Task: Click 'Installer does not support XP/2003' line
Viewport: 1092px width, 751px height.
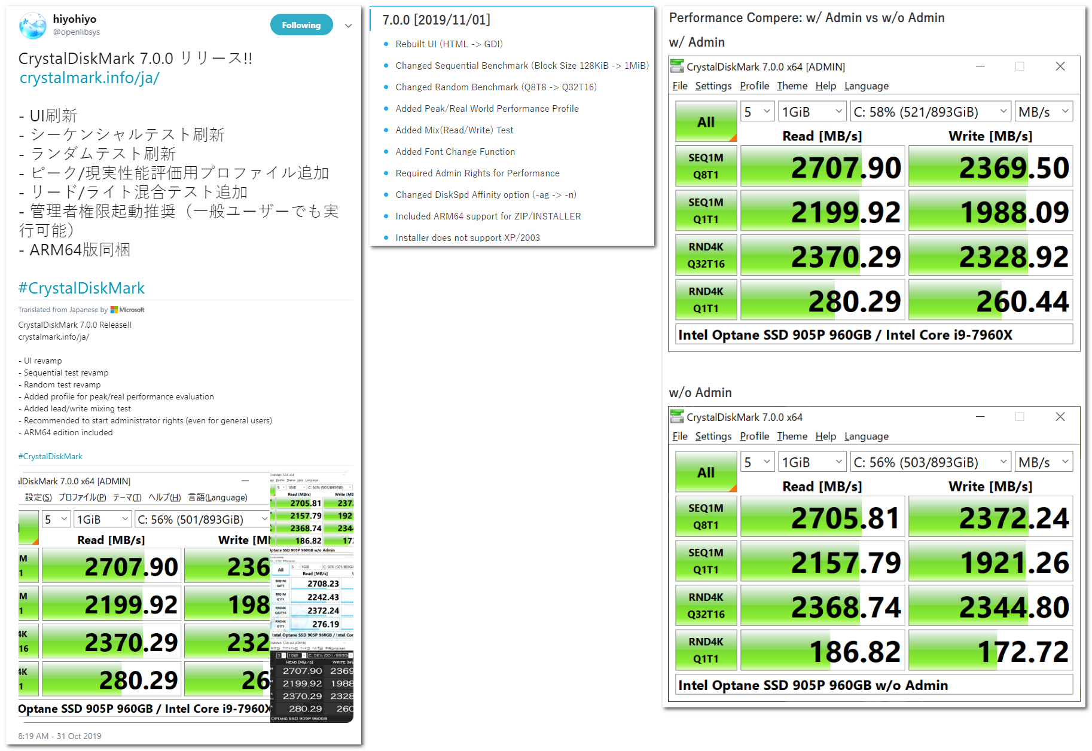Action: click(468, 238)
